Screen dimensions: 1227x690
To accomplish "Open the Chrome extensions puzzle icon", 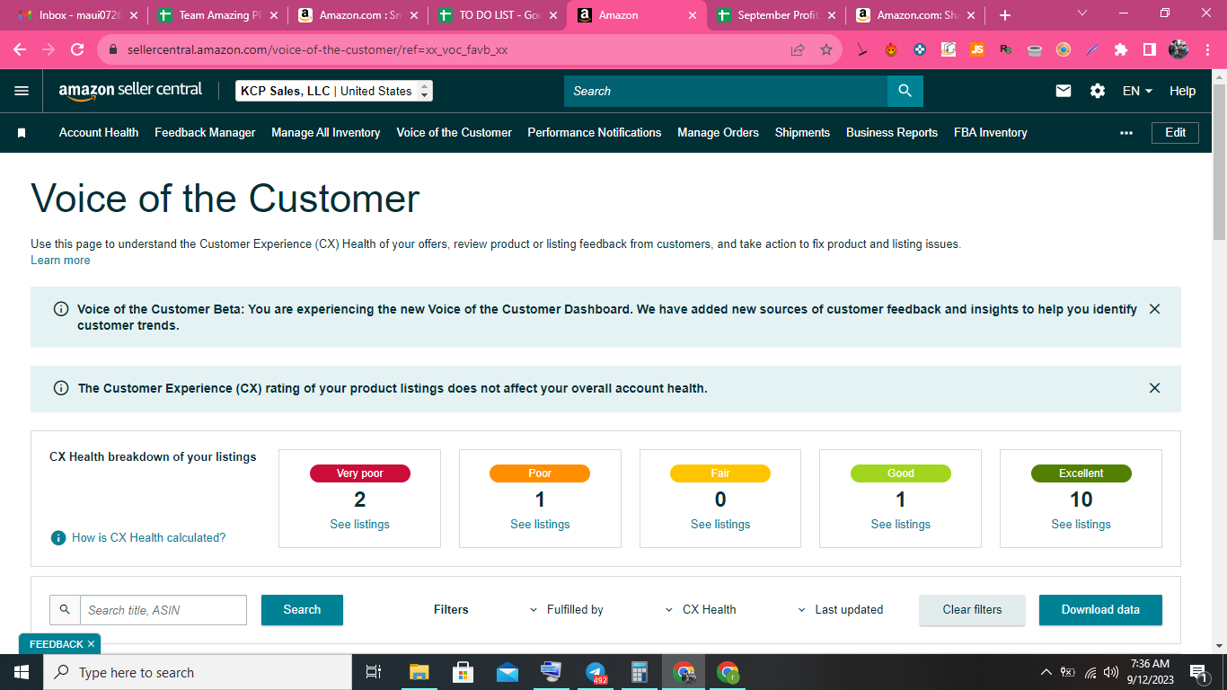I will (x=1121, y=50).
